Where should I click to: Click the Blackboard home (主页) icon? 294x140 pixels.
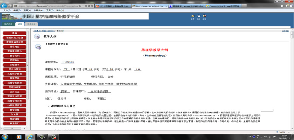[x=192, y=16]
